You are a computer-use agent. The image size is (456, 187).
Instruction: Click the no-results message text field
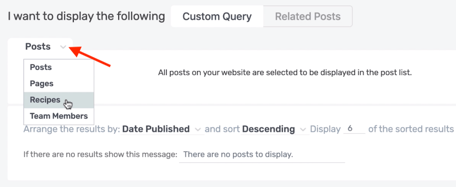click(262, 155)
